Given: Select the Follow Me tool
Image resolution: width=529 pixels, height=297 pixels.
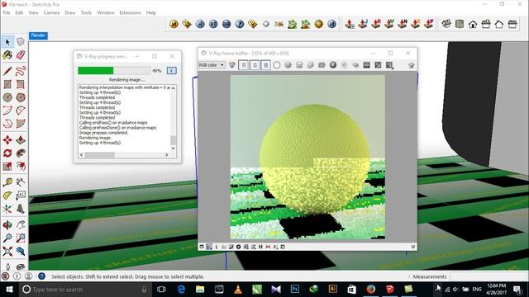Looking at the screenshot, I should [21, 153].
